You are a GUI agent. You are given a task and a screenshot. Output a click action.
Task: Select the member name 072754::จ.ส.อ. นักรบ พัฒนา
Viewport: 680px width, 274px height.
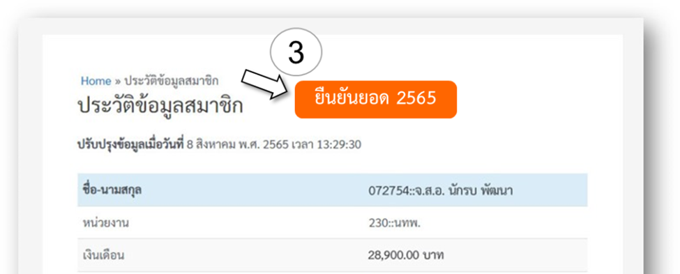point(441,190)
